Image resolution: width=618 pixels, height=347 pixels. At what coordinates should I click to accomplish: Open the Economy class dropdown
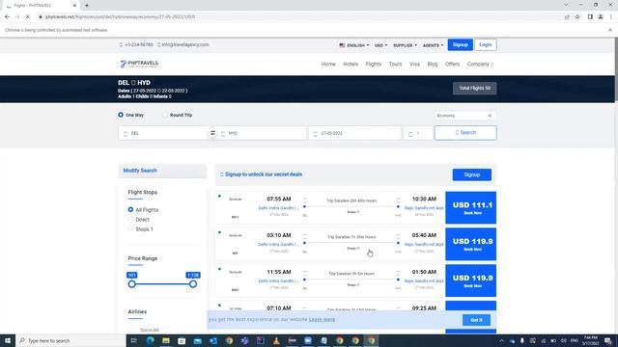(464, 116)
